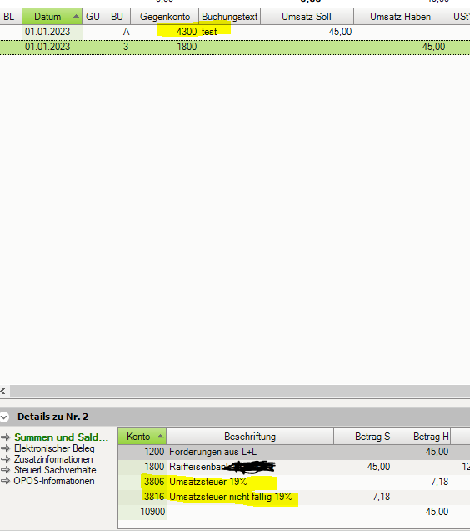The image size is (470, 531).
Task: Click the Beschriftung column header in details
Action: pyautogui.click(x=250, y=437)
